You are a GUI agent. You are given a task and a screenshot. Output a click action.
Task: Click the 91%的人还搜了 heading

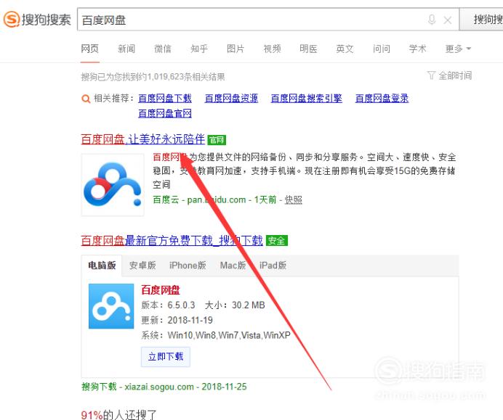[118, 415]
